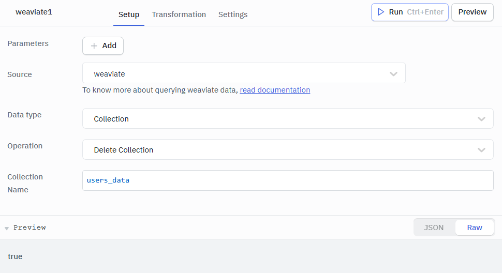Screen dimensions: 502x273
Task: Click the 'Source' field label
Action: click(20, 74)
